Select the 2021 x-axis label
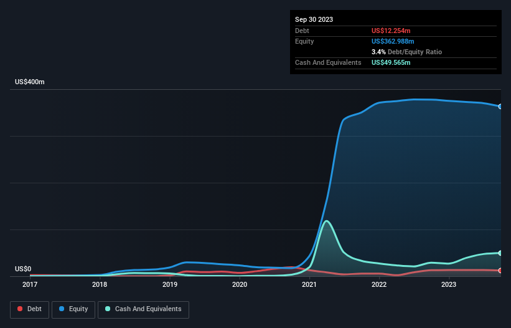511x328 pixels. coord(309,284)
